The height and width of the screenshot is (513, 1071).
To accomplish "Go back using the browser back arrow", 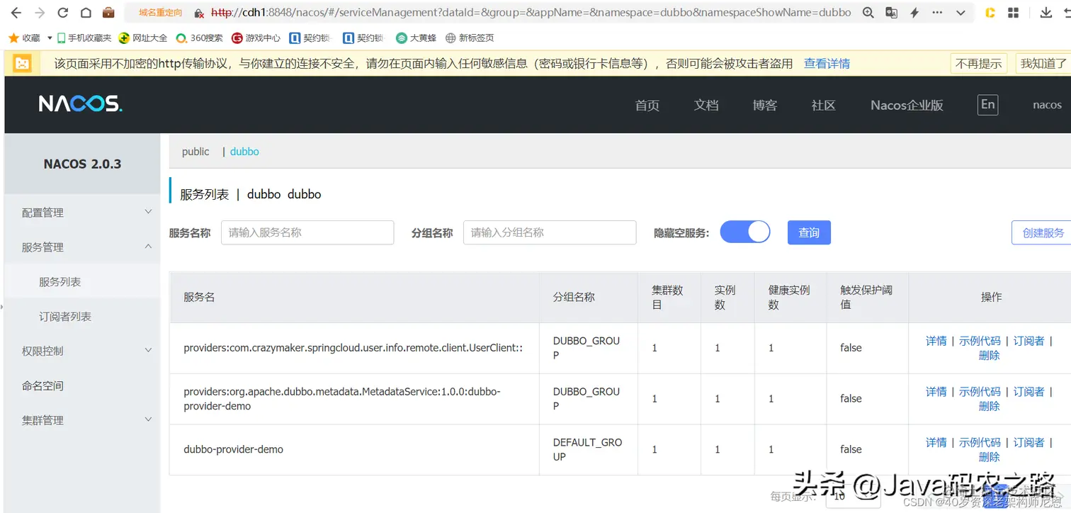I will (16, 13).
